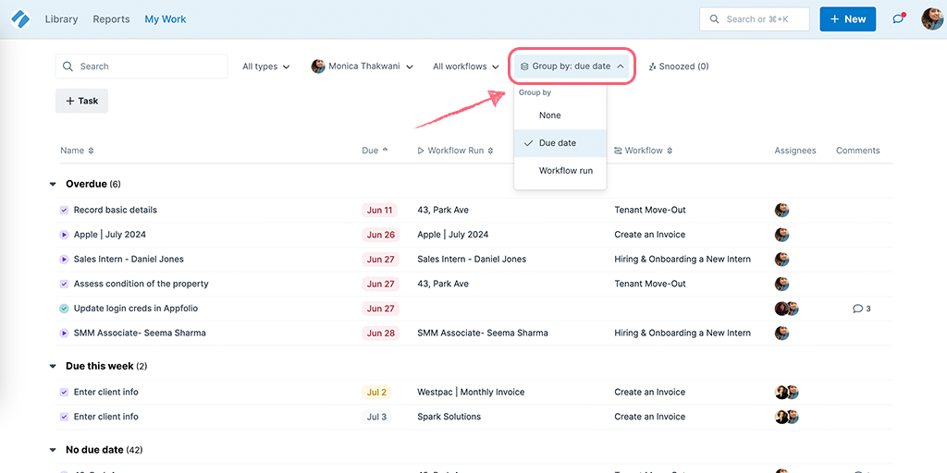Viewport: 947px width, 473px height.
Task: Click the play icon beside SMM Associate- Seema Sharma
Action: [x=64, y=333]
